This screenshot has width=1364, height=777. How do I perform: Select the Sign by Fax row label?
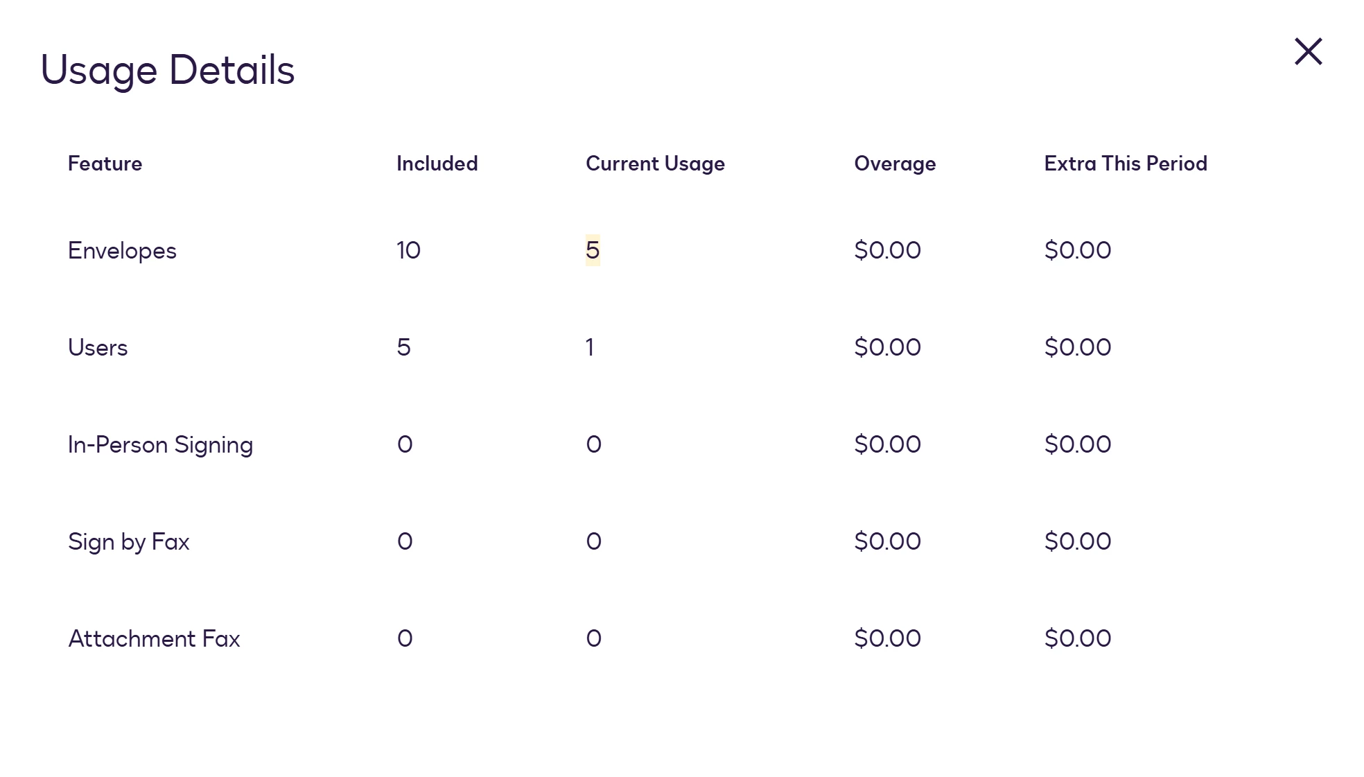click(128, 541)
